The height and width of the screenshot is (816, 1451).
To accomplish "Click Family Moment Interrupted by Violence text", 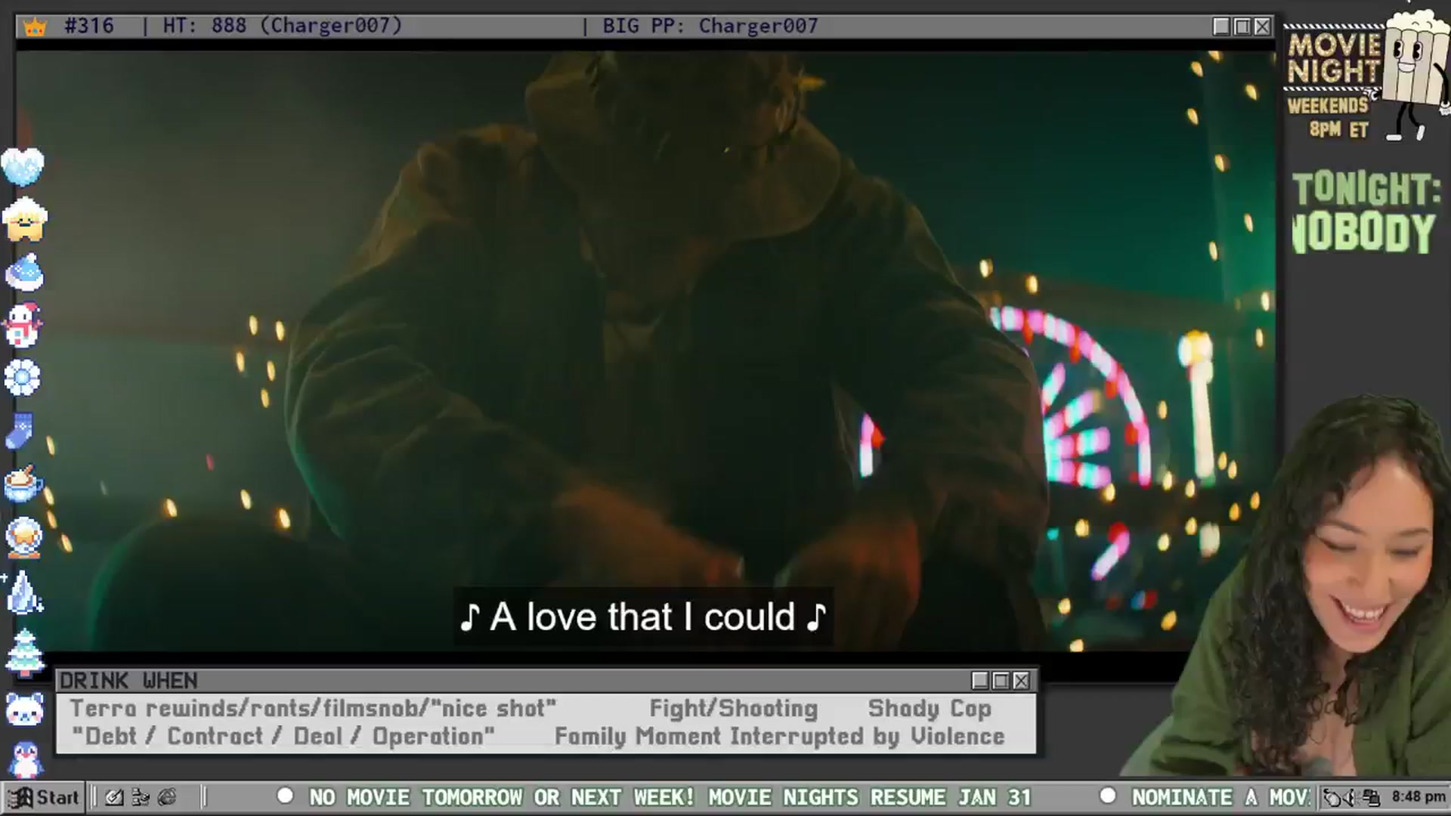I will coord(780,737).
